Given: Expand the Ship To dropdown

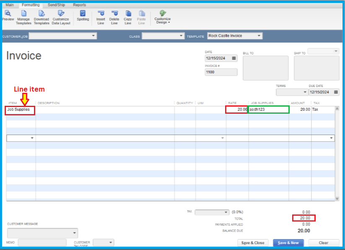Looking at the screenshot, I should coord(336,51).
